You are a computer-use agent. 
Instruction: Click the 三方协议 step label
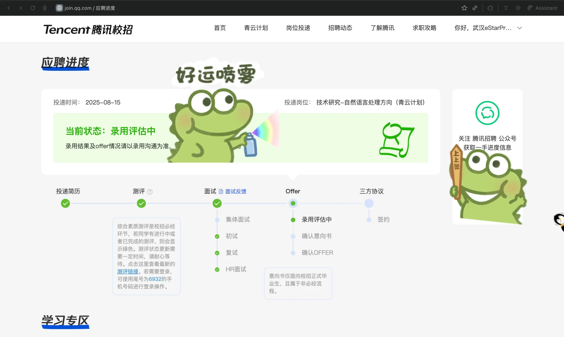coord(372,191)
